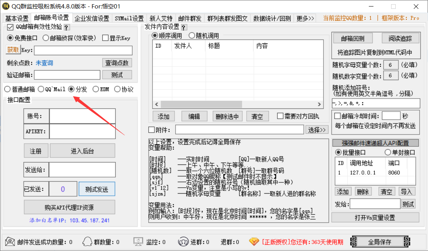Image resolution: width=428 pixels, height=251 pixels.
Task: Click 测试发送 button
Action: pyautogui.click(x=97, y=189)
